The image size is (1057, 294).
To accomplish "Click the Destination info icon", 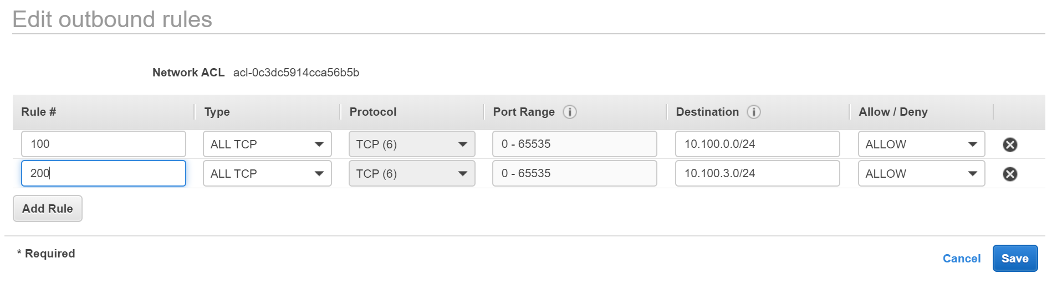I will (x=753, y=112).
